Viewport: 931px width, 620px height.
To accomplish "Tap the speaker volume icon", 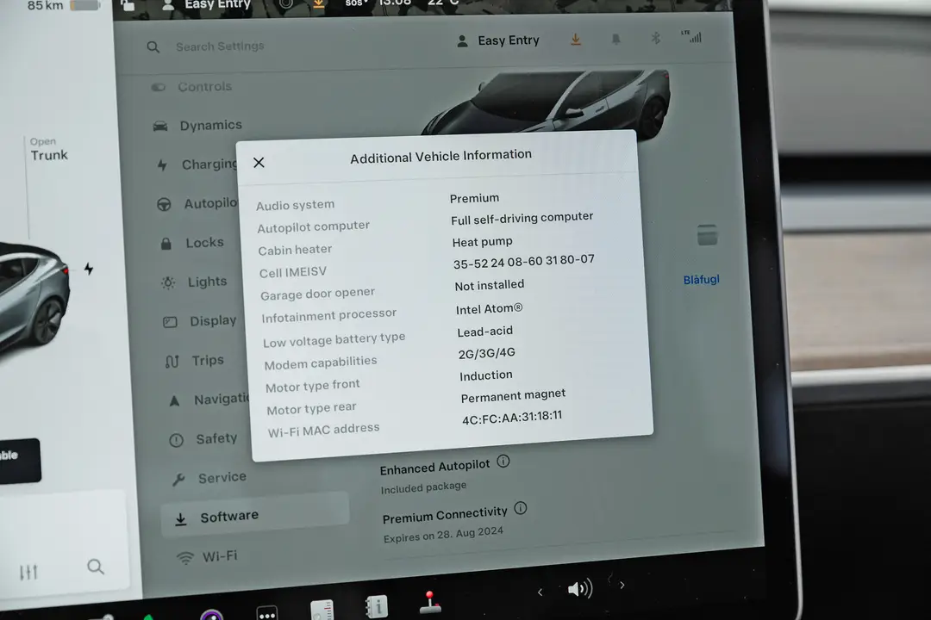I will [580, 588].
